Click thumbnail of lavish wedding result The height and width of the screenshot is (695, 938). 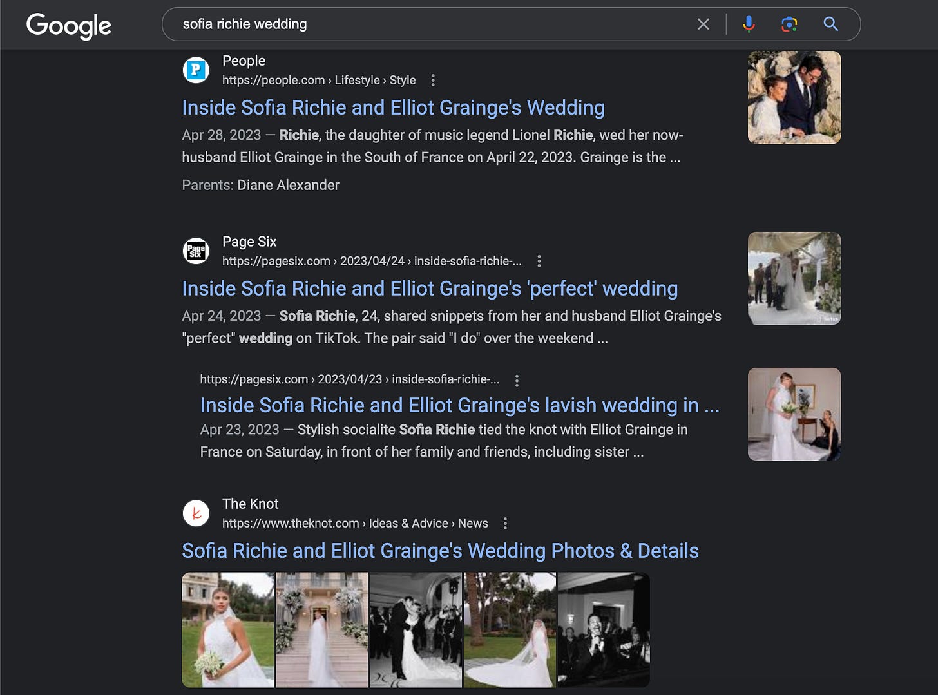[794, 414]
